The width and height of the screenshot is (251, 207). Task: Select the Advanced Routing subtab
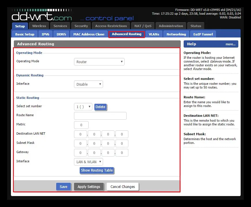pos(127,34)
